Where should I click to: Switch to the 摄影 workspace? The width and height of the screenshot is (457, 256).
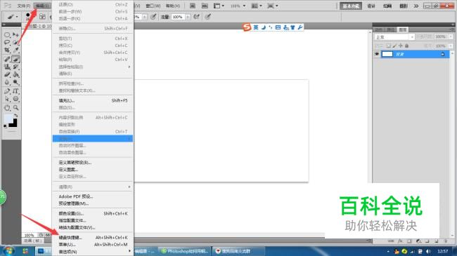(x=404, y=6)
